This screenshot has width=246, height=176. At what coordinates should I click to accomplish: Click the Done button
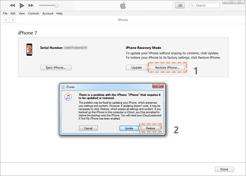(224, 169)
